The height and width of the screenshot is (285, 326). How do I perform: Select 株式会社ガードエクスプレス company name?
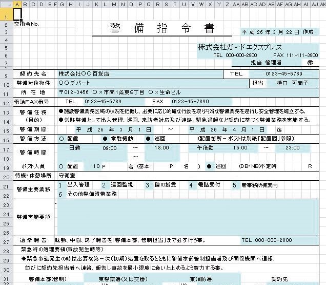240,47
